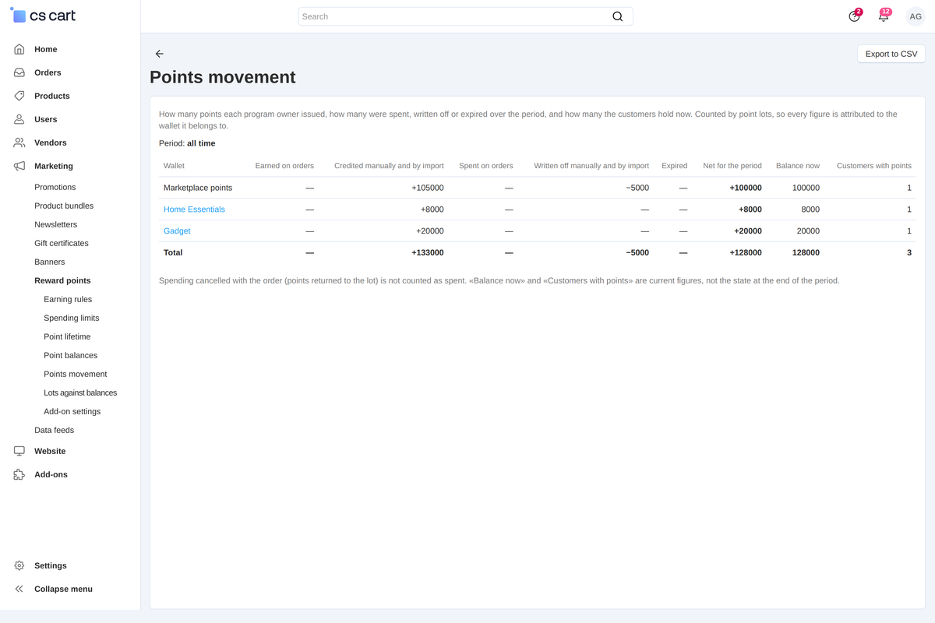The height and width of the screenshot is (623, 935).
Task: Open the Home Essentials wallet link
Action: (194, 209)
